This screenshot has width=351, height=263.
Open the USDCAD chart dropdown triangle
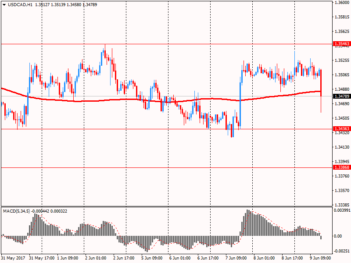coord(4,5)
